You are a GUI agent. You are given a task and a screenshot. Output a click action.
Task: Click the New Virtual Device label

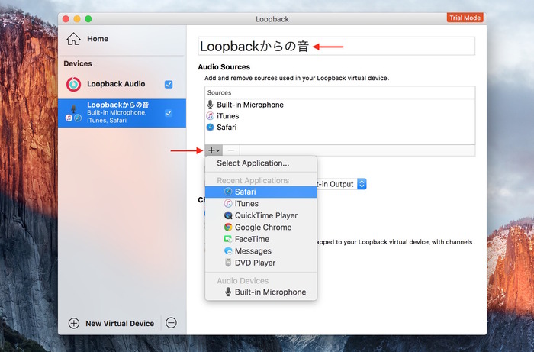click(120, 324)
